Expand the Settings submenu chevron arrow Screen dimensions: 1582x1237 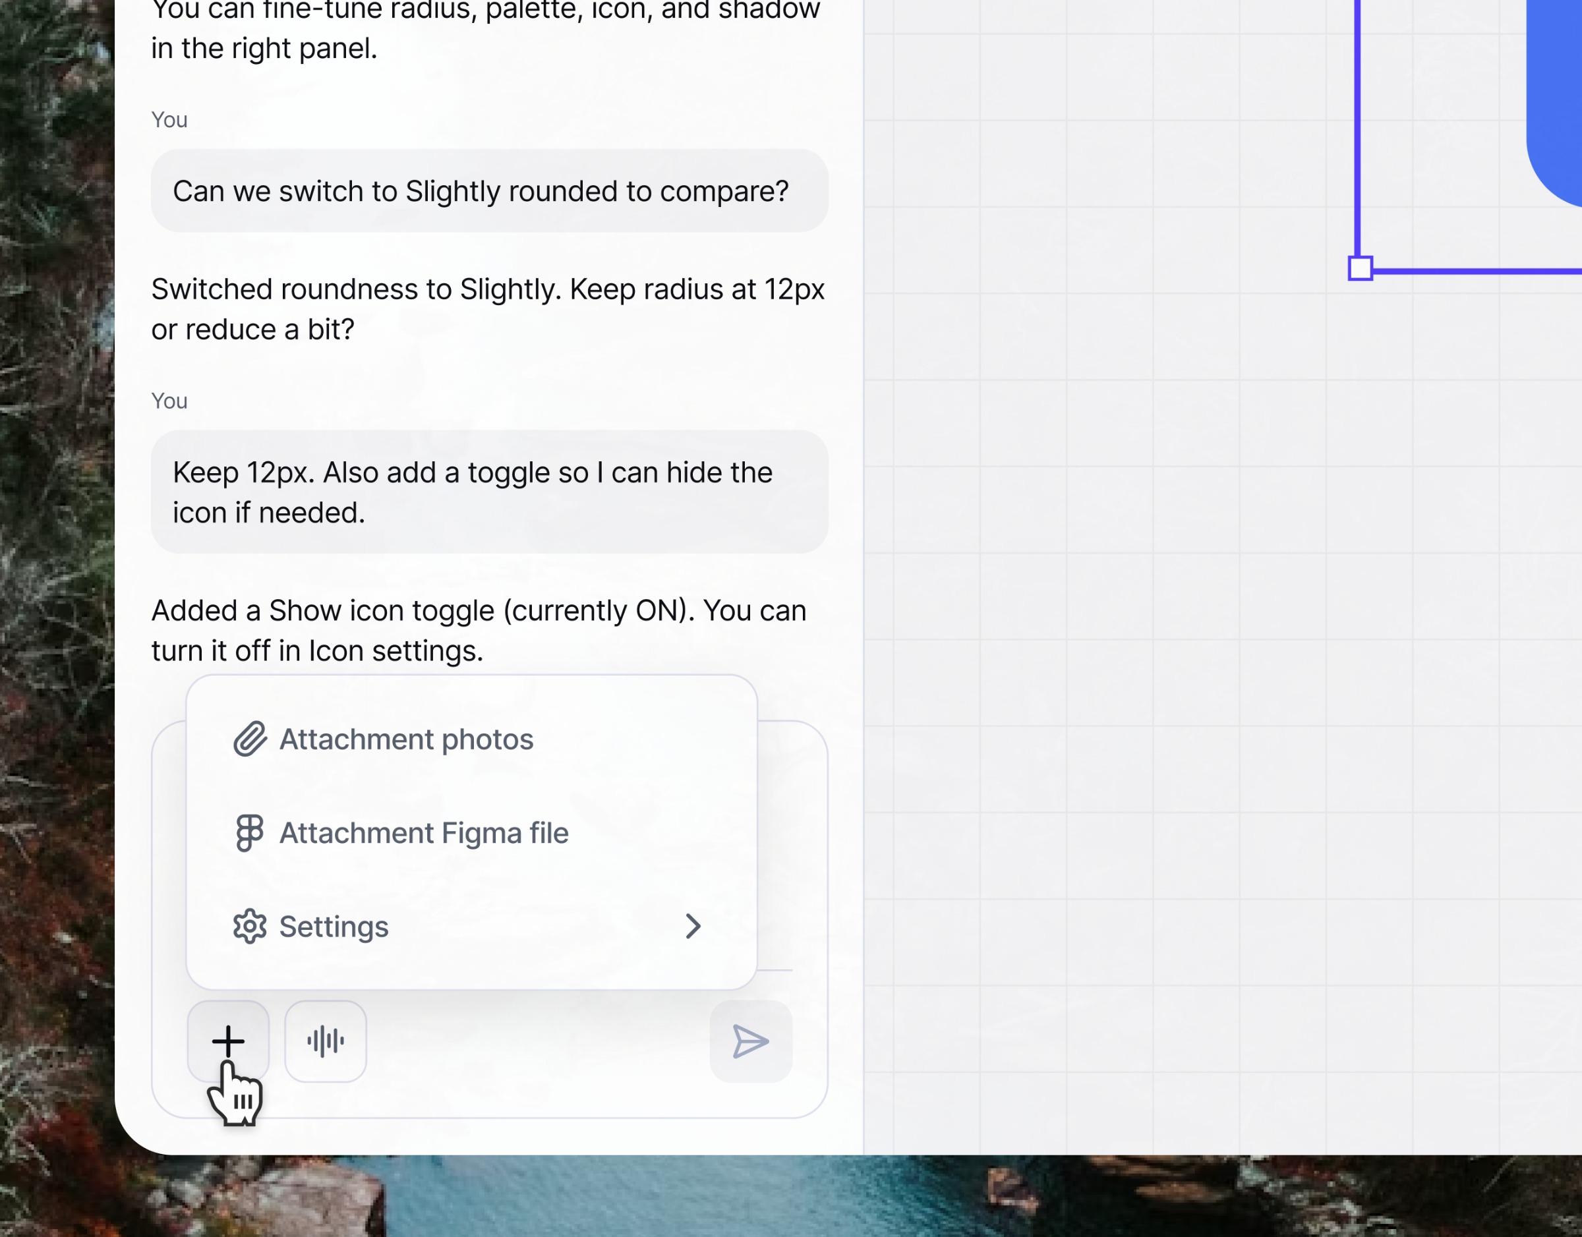point(693,927)
